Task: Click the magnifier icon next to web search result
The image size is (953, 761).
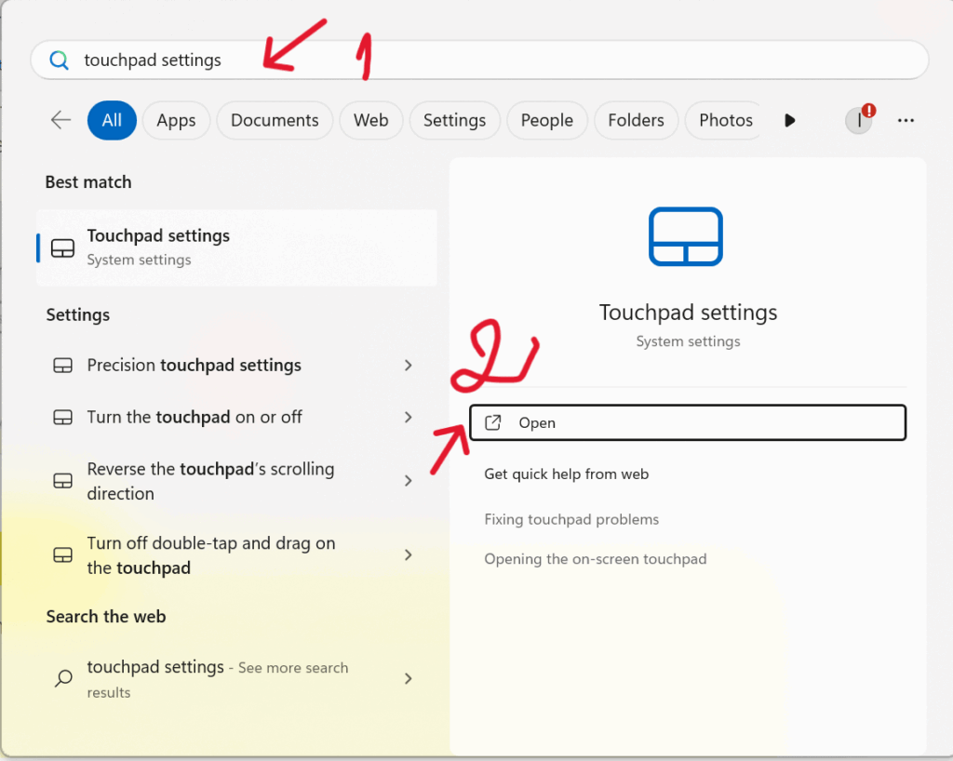Action: [x=61, y=678]
